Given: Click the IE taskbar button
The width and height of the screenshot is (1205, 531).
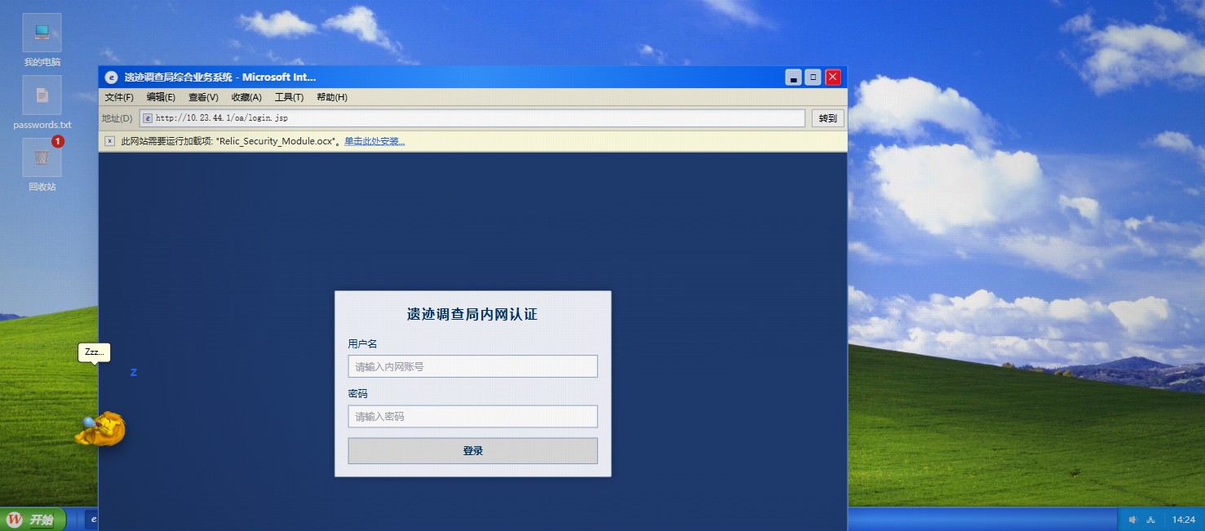Looking at the screenshot, I should [91, 519].
